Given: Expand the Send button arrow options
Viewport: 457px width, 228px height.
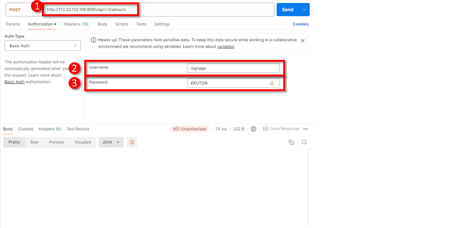Looking at the screenshot, I should point(305,9).
